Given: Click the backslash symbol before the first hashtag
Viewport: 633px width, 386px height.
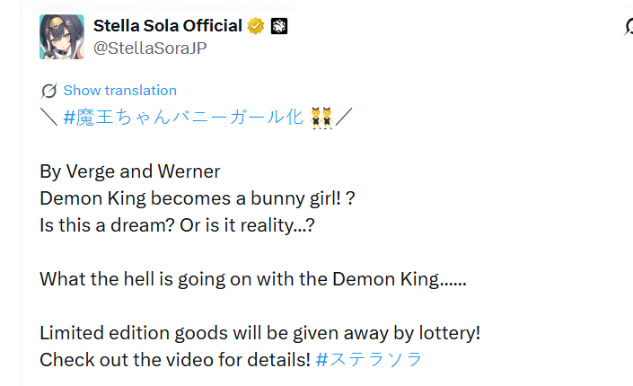Looking at the screenshot, I should (x=48, y=117).
